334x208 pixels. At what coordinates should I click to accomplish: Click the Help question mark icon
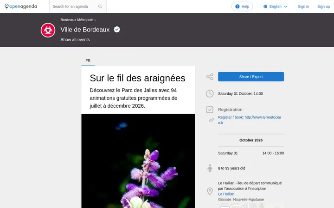click(238, 6)
